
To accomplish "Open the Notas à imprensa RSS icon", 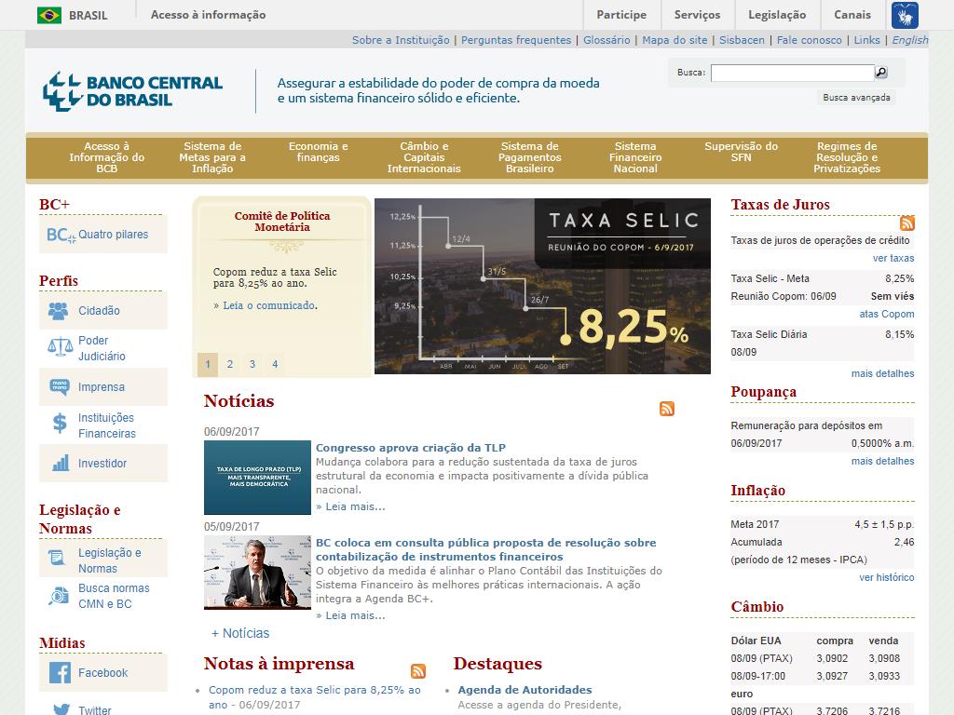I will 418,671.
